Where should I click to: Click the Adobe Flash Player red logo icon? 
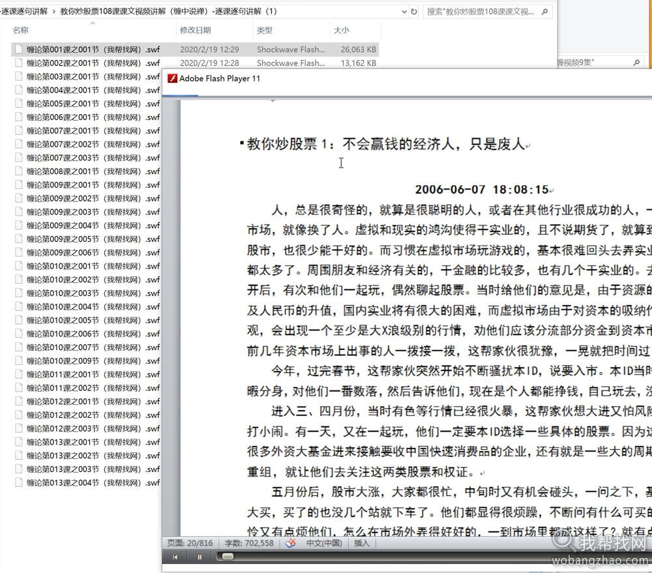tap(171, 78)
